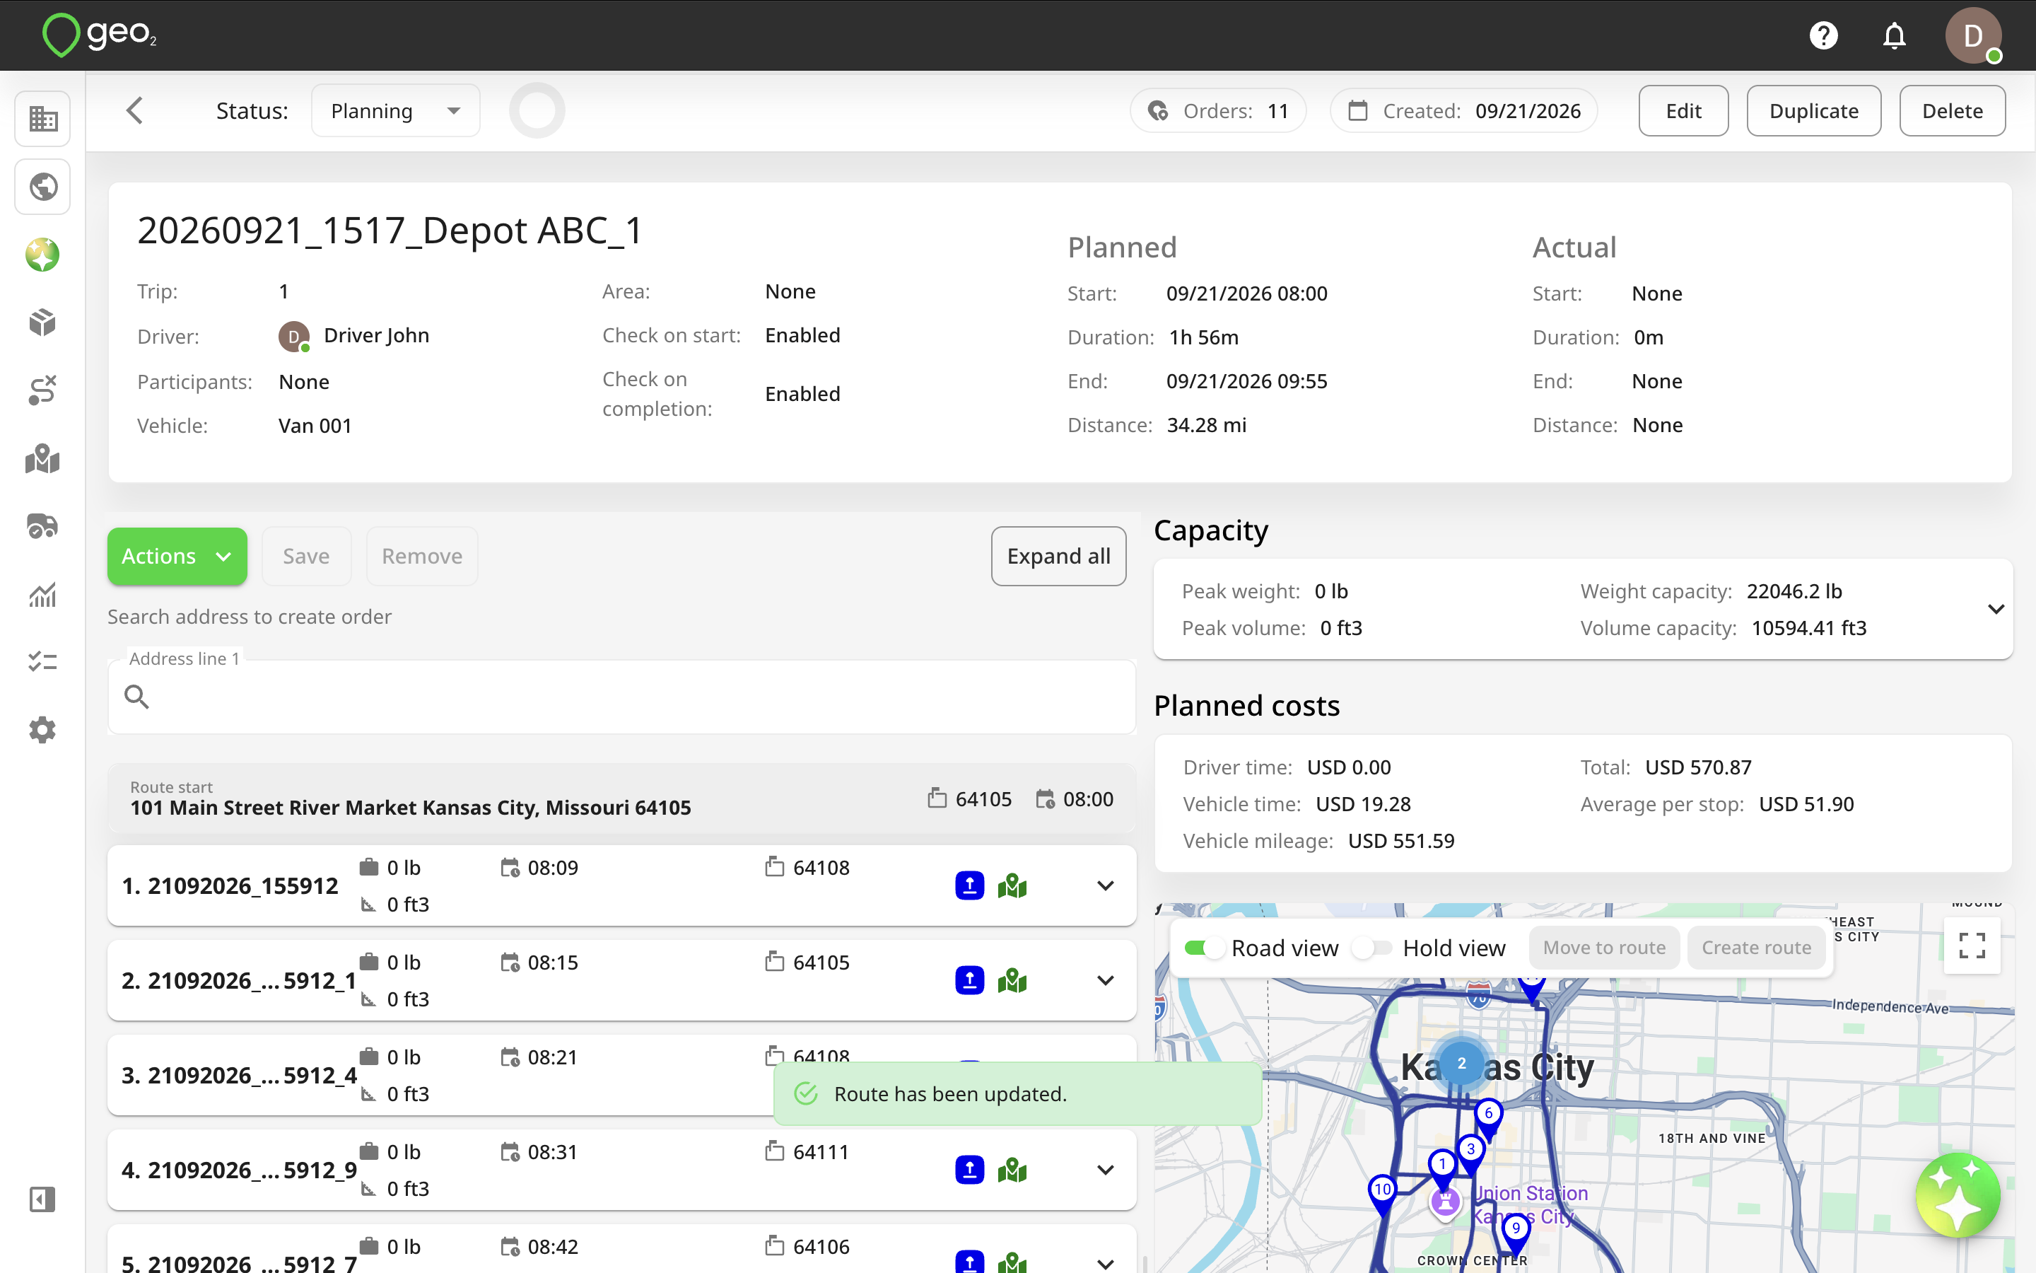The height and width of the screenshot is (1273, 2036).
Task: Open the notifications bell
Action: click(x=1895, y=35)
